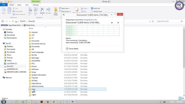The image size is (185, 104).
Task: Open the Easy access dropdown
Action: (65, 11)
